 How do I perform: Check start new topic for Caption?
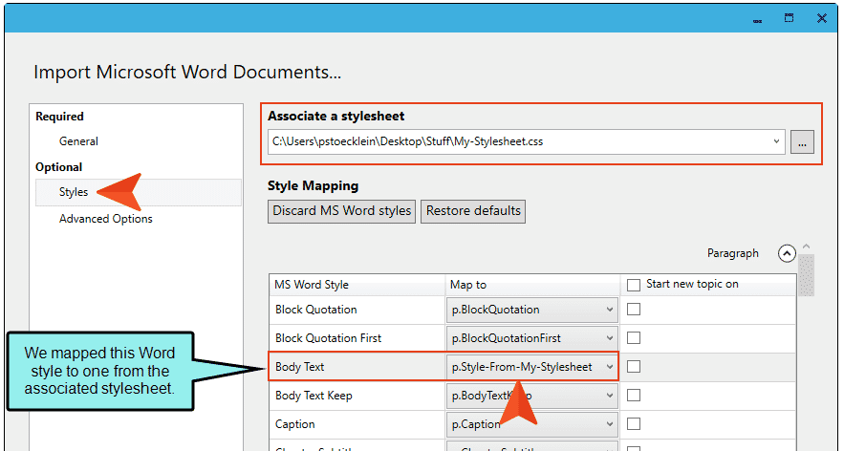634,424
